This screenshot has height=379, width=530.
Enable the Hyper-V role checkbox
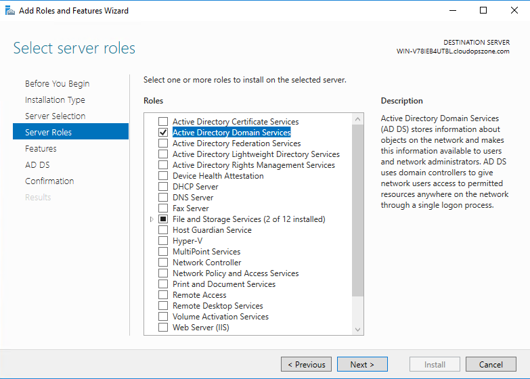click(163, 240)
